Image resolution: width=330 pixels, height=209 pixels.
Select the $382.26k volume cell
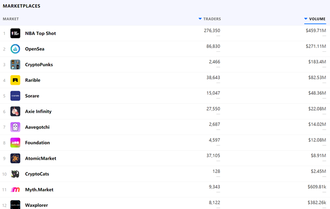(x=317, y=203)
